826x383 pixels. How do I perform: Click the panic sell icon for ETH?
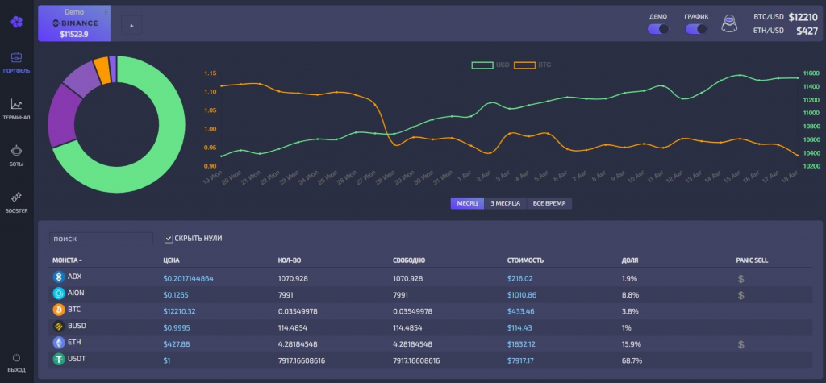click(741, 344)
